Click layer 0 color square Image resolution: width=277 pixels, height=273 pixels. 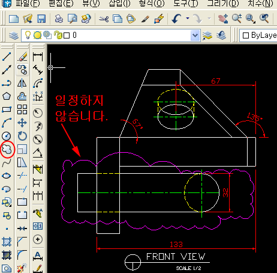[x=67, y=35]
